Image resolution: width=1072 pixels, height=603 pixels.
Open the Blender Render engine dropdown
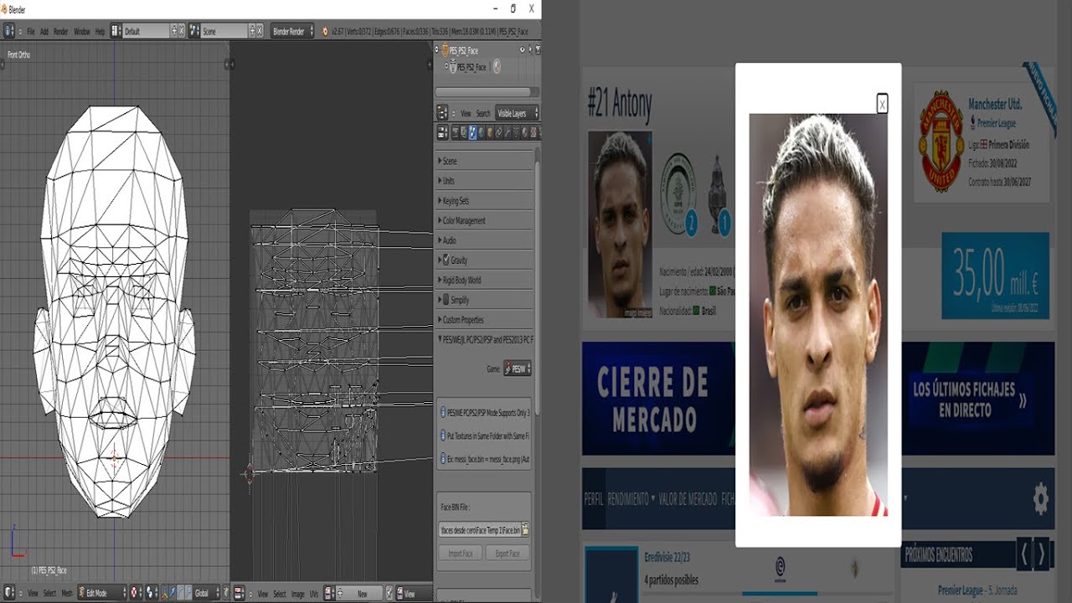292,31
